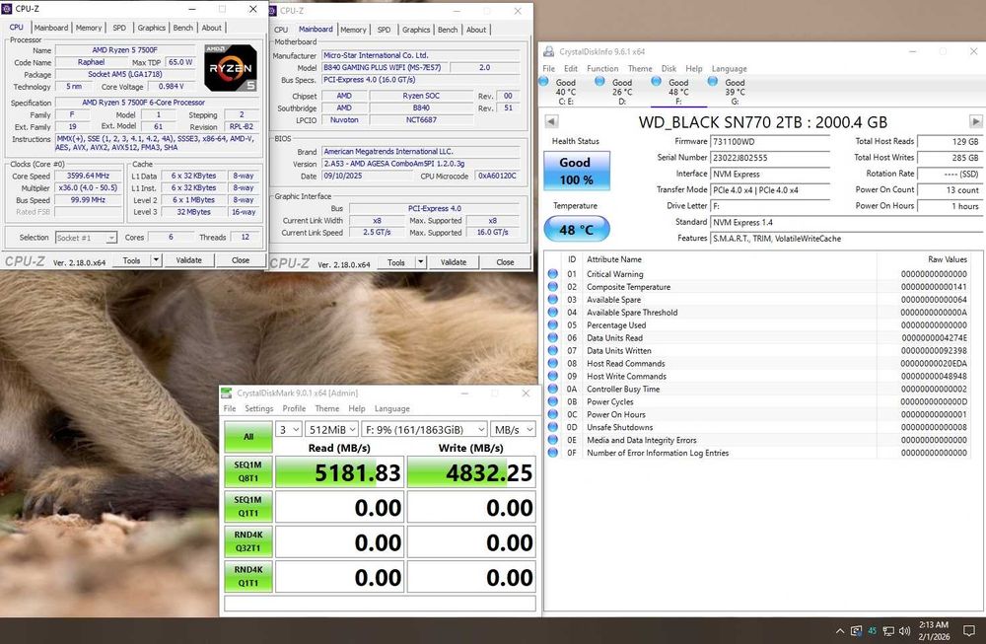The height and width of the screenshot is (644, 986).
Task: Select the C: E: drive status orb
Action: tap(543, 81)
